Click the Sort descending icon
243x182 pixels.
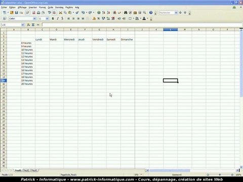point(108,13)
